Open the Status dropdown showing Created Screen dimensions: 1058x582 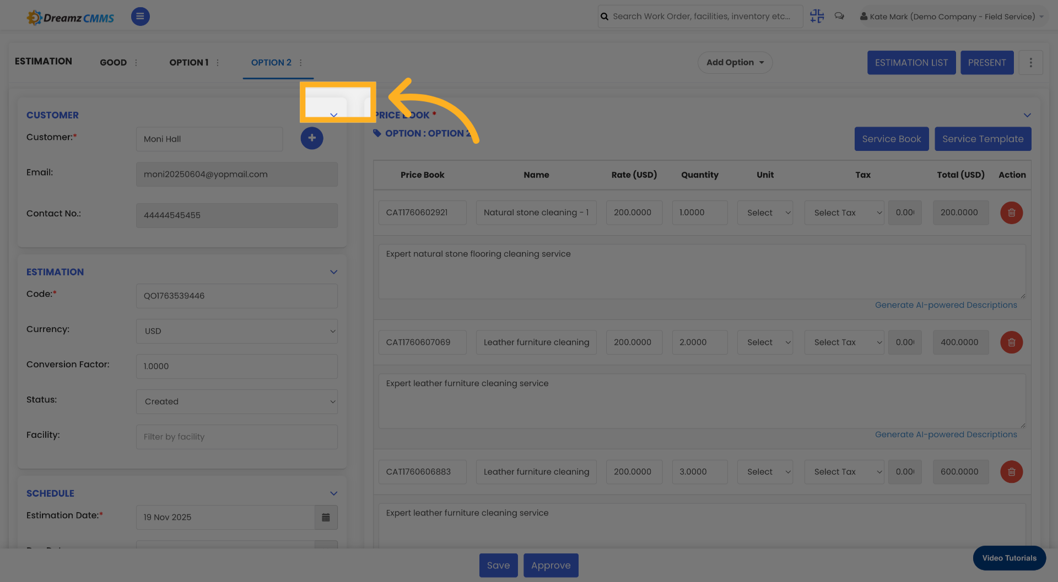tap(236, 401)
